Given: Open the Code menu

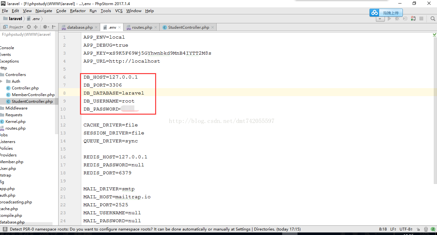Looking at the screenshot, I should tap(61, 11).
